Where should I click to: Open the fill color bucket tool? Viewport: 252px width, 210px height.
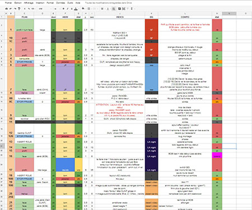(83, 8)
